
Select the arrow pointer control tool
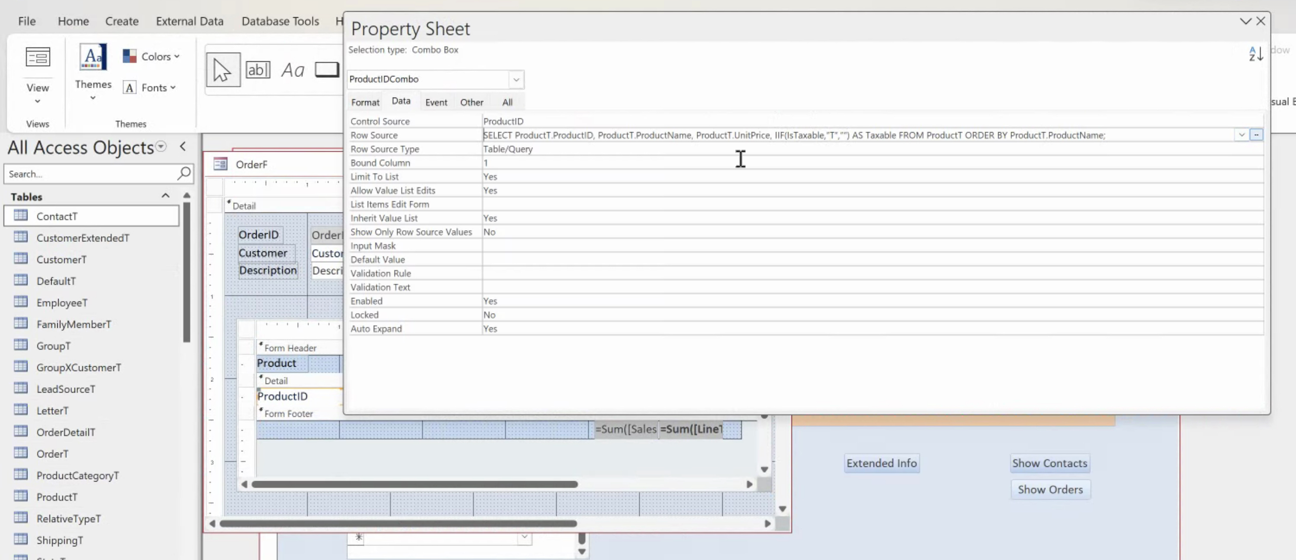tap(223, 70)
